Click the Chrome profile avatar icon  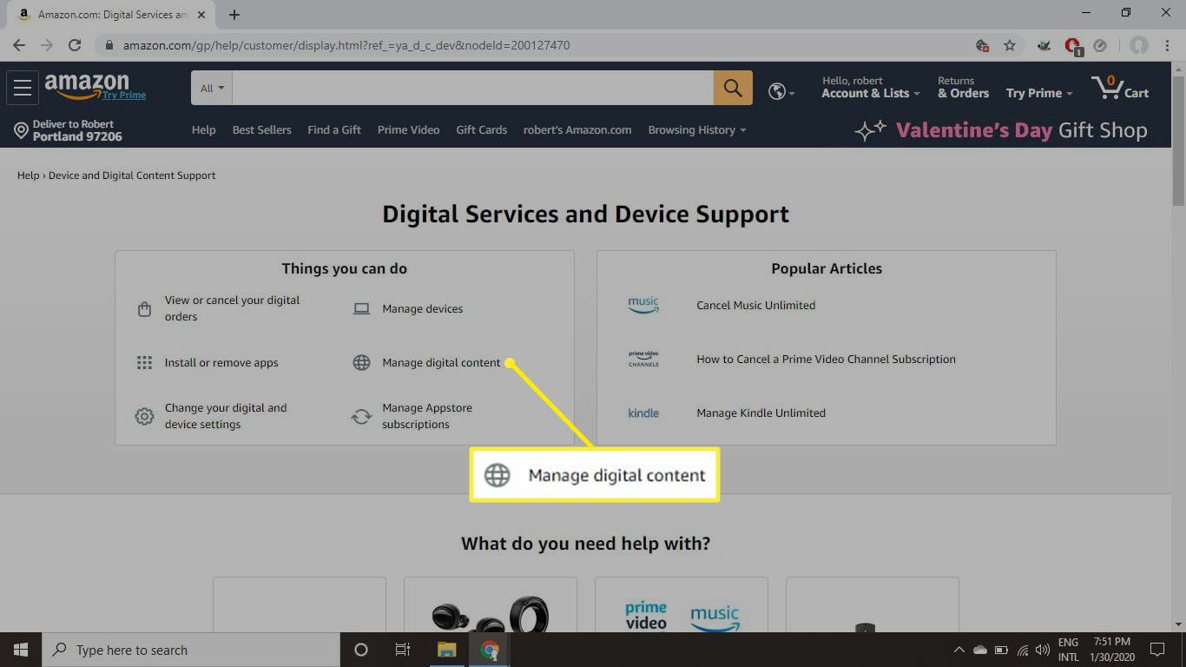(x=1139, y=45)
